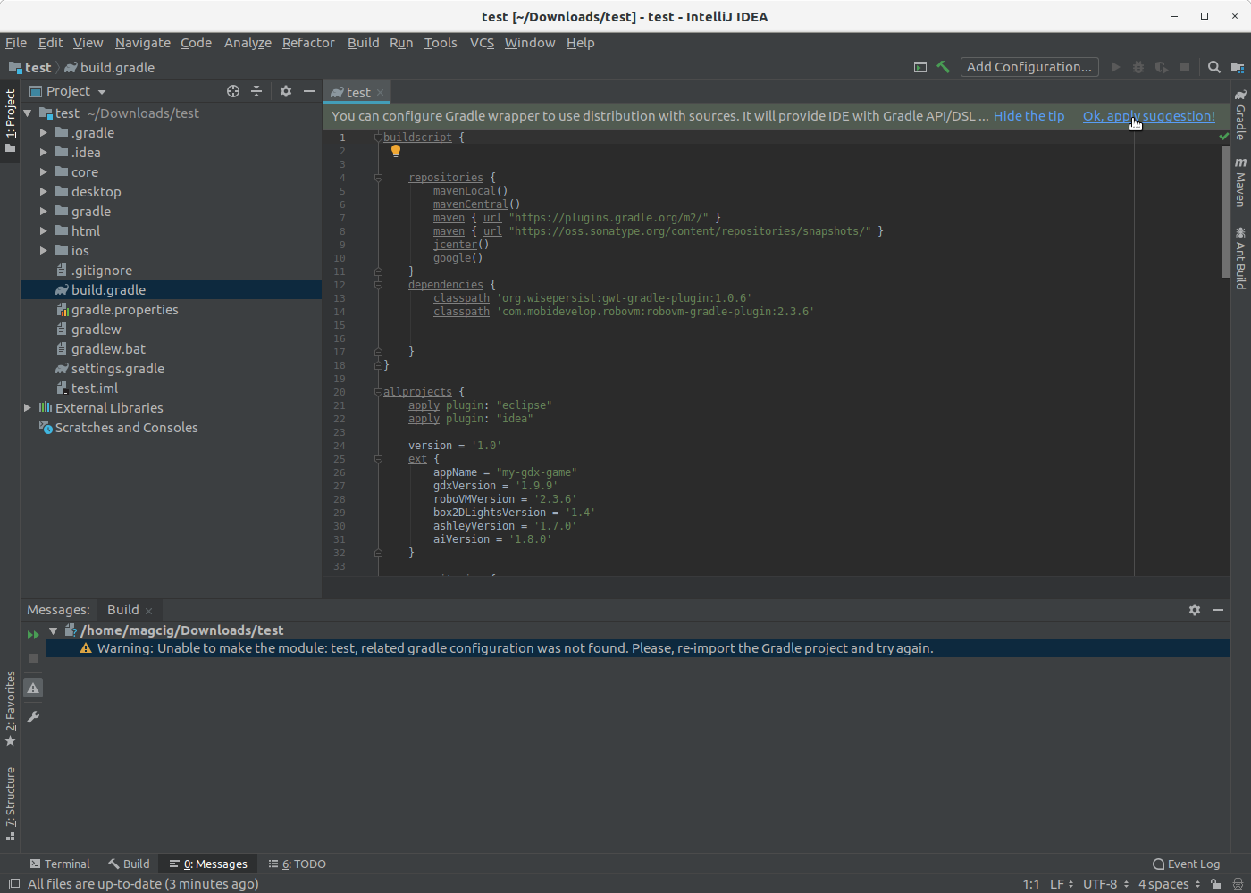Click the Hide the tip link
Screen dimensions: 1251x893
coord(1029,116)
